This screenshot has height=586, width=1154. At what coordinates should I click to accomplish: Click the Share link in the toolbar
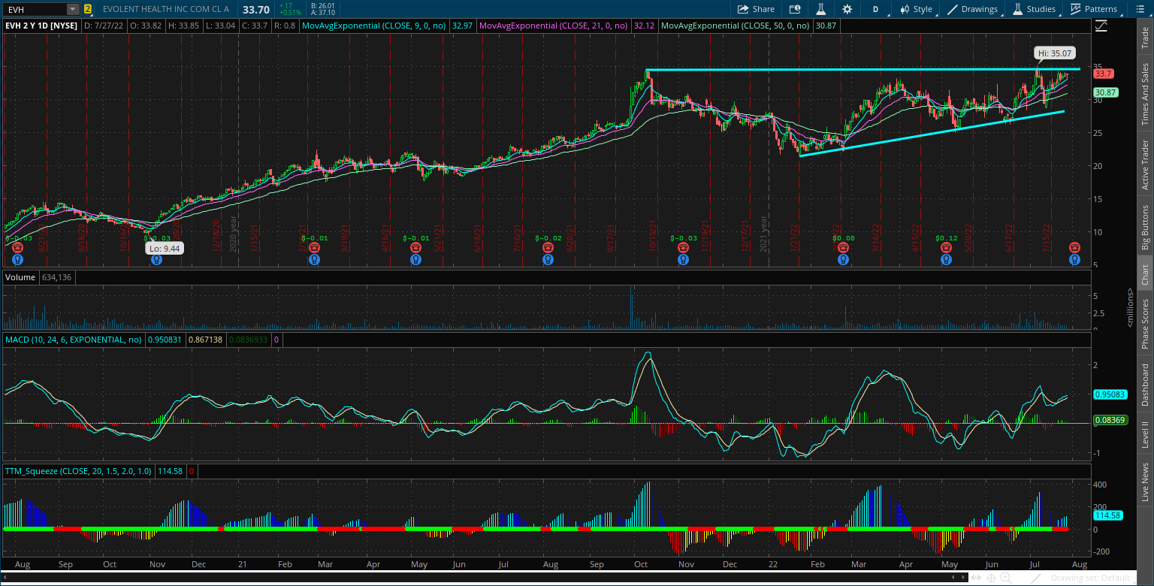pyautogui.click(x=756, y=9)
